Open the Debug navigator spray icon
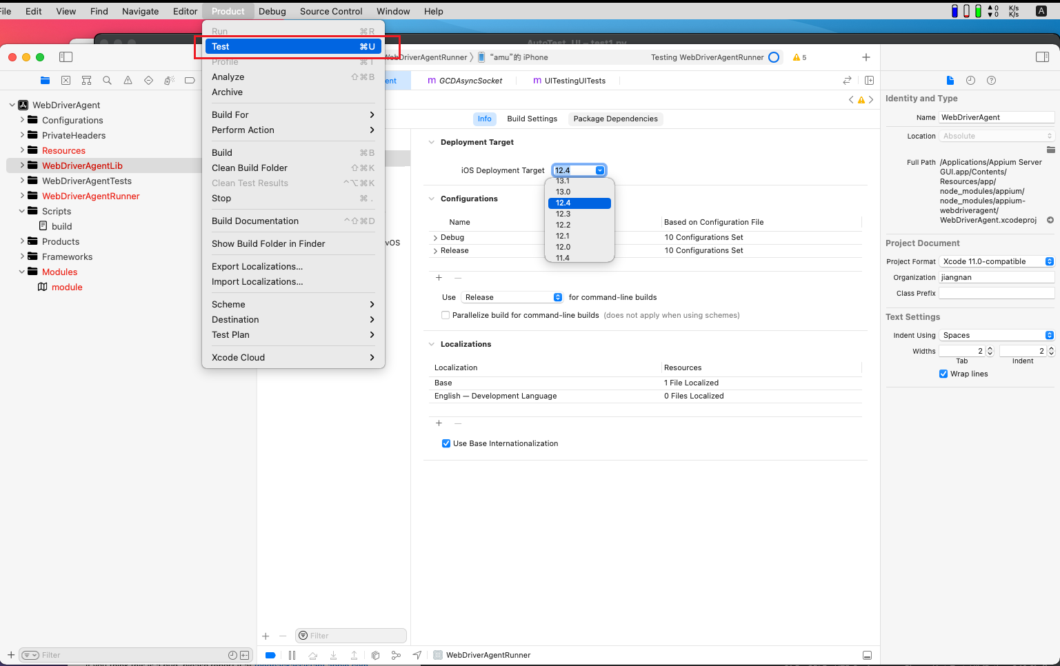The height and width of the screenshot is (666, 1060). (169, 81)
